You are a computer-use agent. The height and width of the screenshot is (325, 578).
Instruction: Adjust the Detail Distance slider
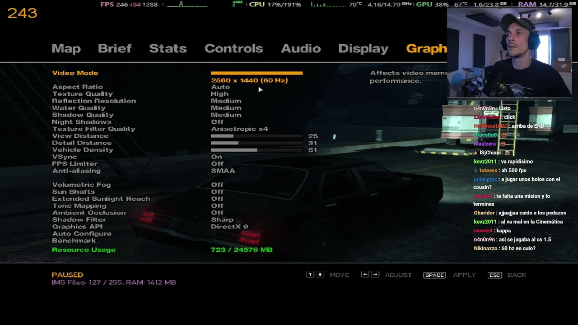coord(256,143)
